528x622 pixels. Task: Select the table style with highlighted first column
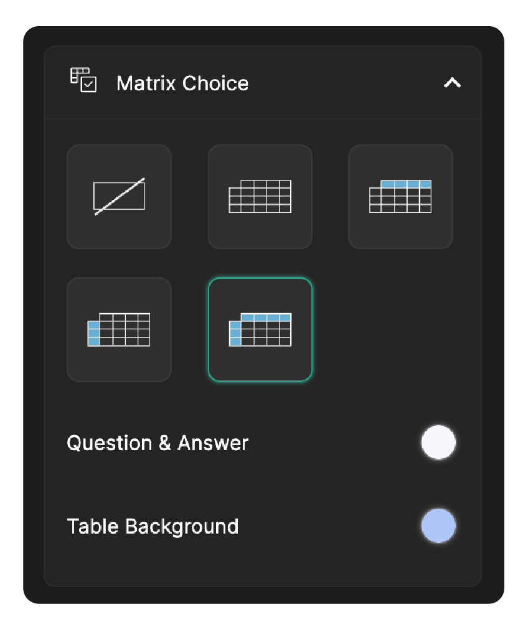[119, 329]
